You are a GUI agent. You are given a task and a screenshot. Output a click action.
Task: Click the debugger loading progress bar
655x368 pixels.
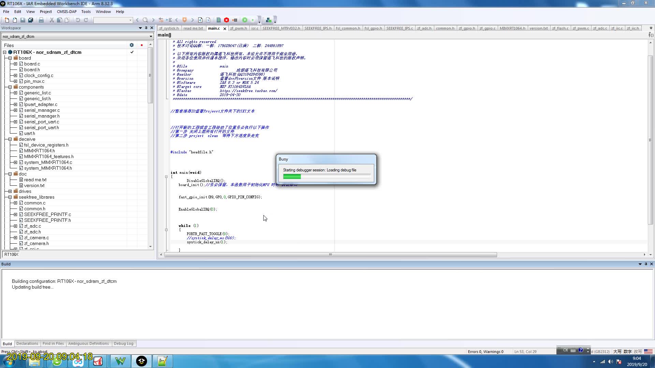coord(326,177)
